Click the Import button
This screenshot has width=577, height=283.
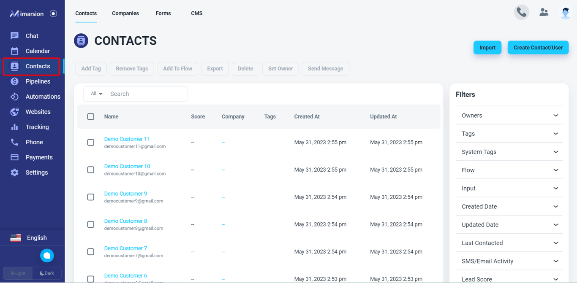click(487, 48)
